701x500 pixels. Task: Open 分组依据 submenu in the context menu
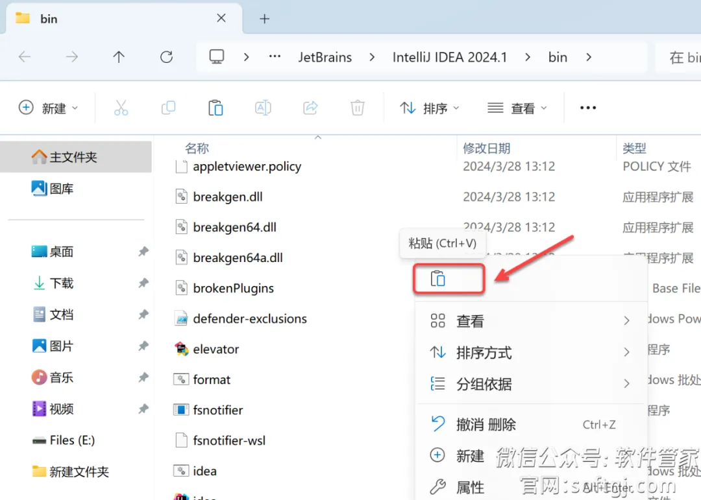point(531,384)
